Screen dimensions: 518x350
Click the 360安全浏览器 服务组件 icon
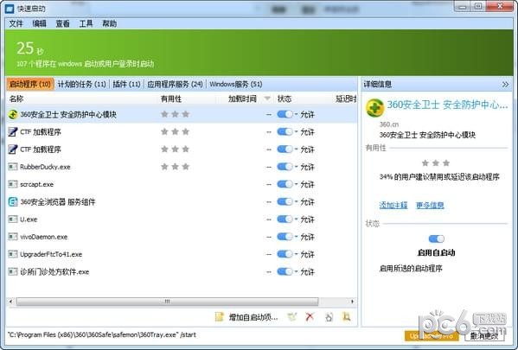tap(13, 201)
